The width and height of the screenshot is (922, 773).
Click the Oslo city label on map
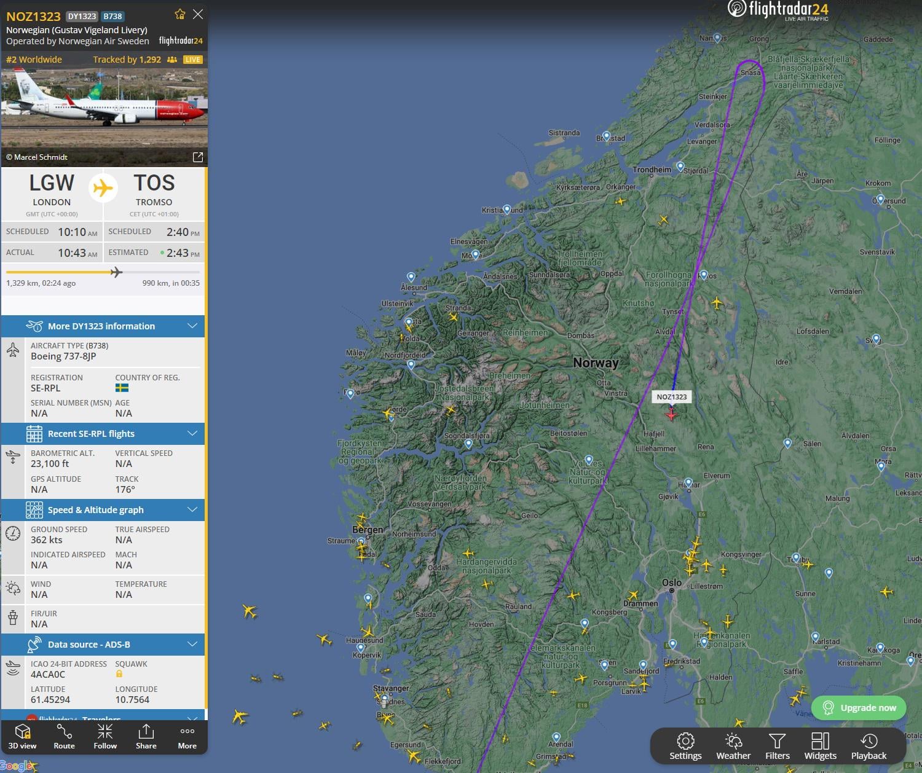point(672,582)
